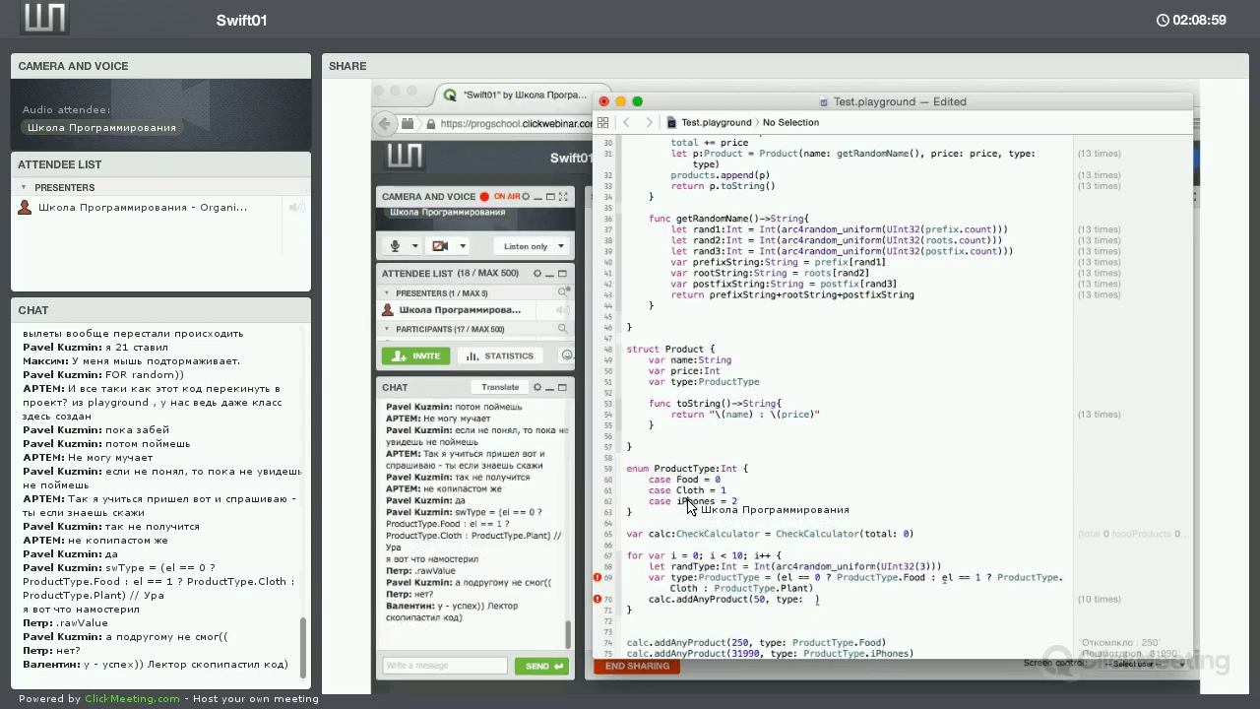Toggle the presenter speaker icon in the outer attendee list
Screen dimensions: 1260x709
click(295, 208)
